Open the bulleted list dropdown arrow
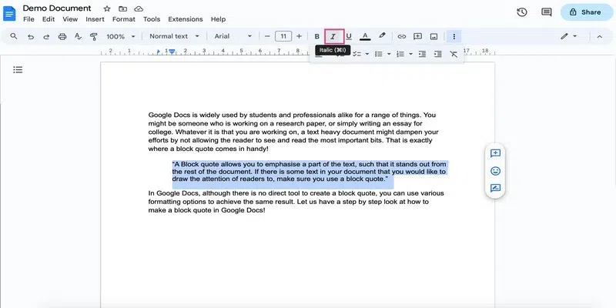This screenshot has width=616, height=308. click(389, 54)
